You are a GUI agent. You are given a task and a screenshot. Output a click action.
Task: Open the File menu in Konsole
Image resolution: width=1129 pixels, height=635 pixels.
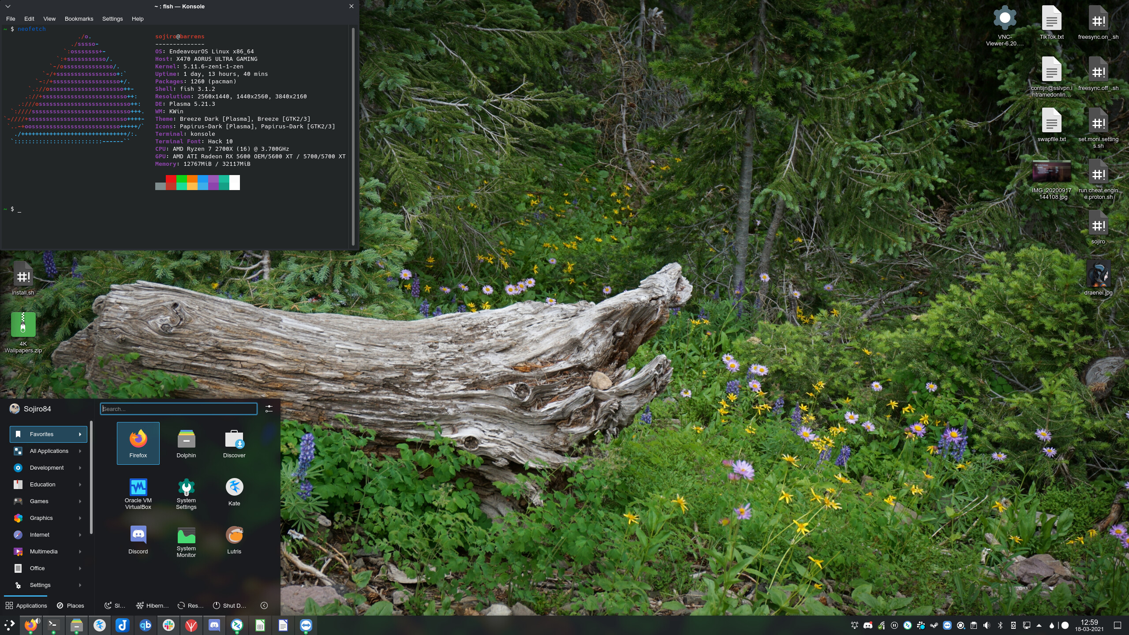(x=11, y=19)
